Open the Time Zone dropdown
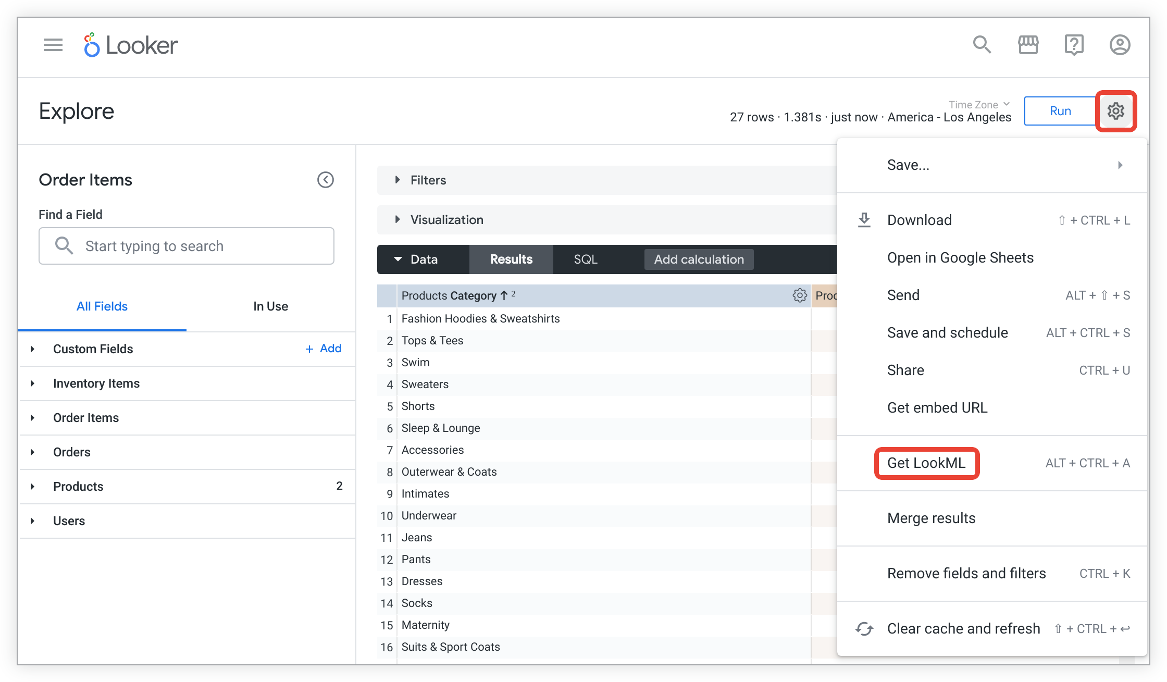The image size is (1167, 682). pos(978,105)
